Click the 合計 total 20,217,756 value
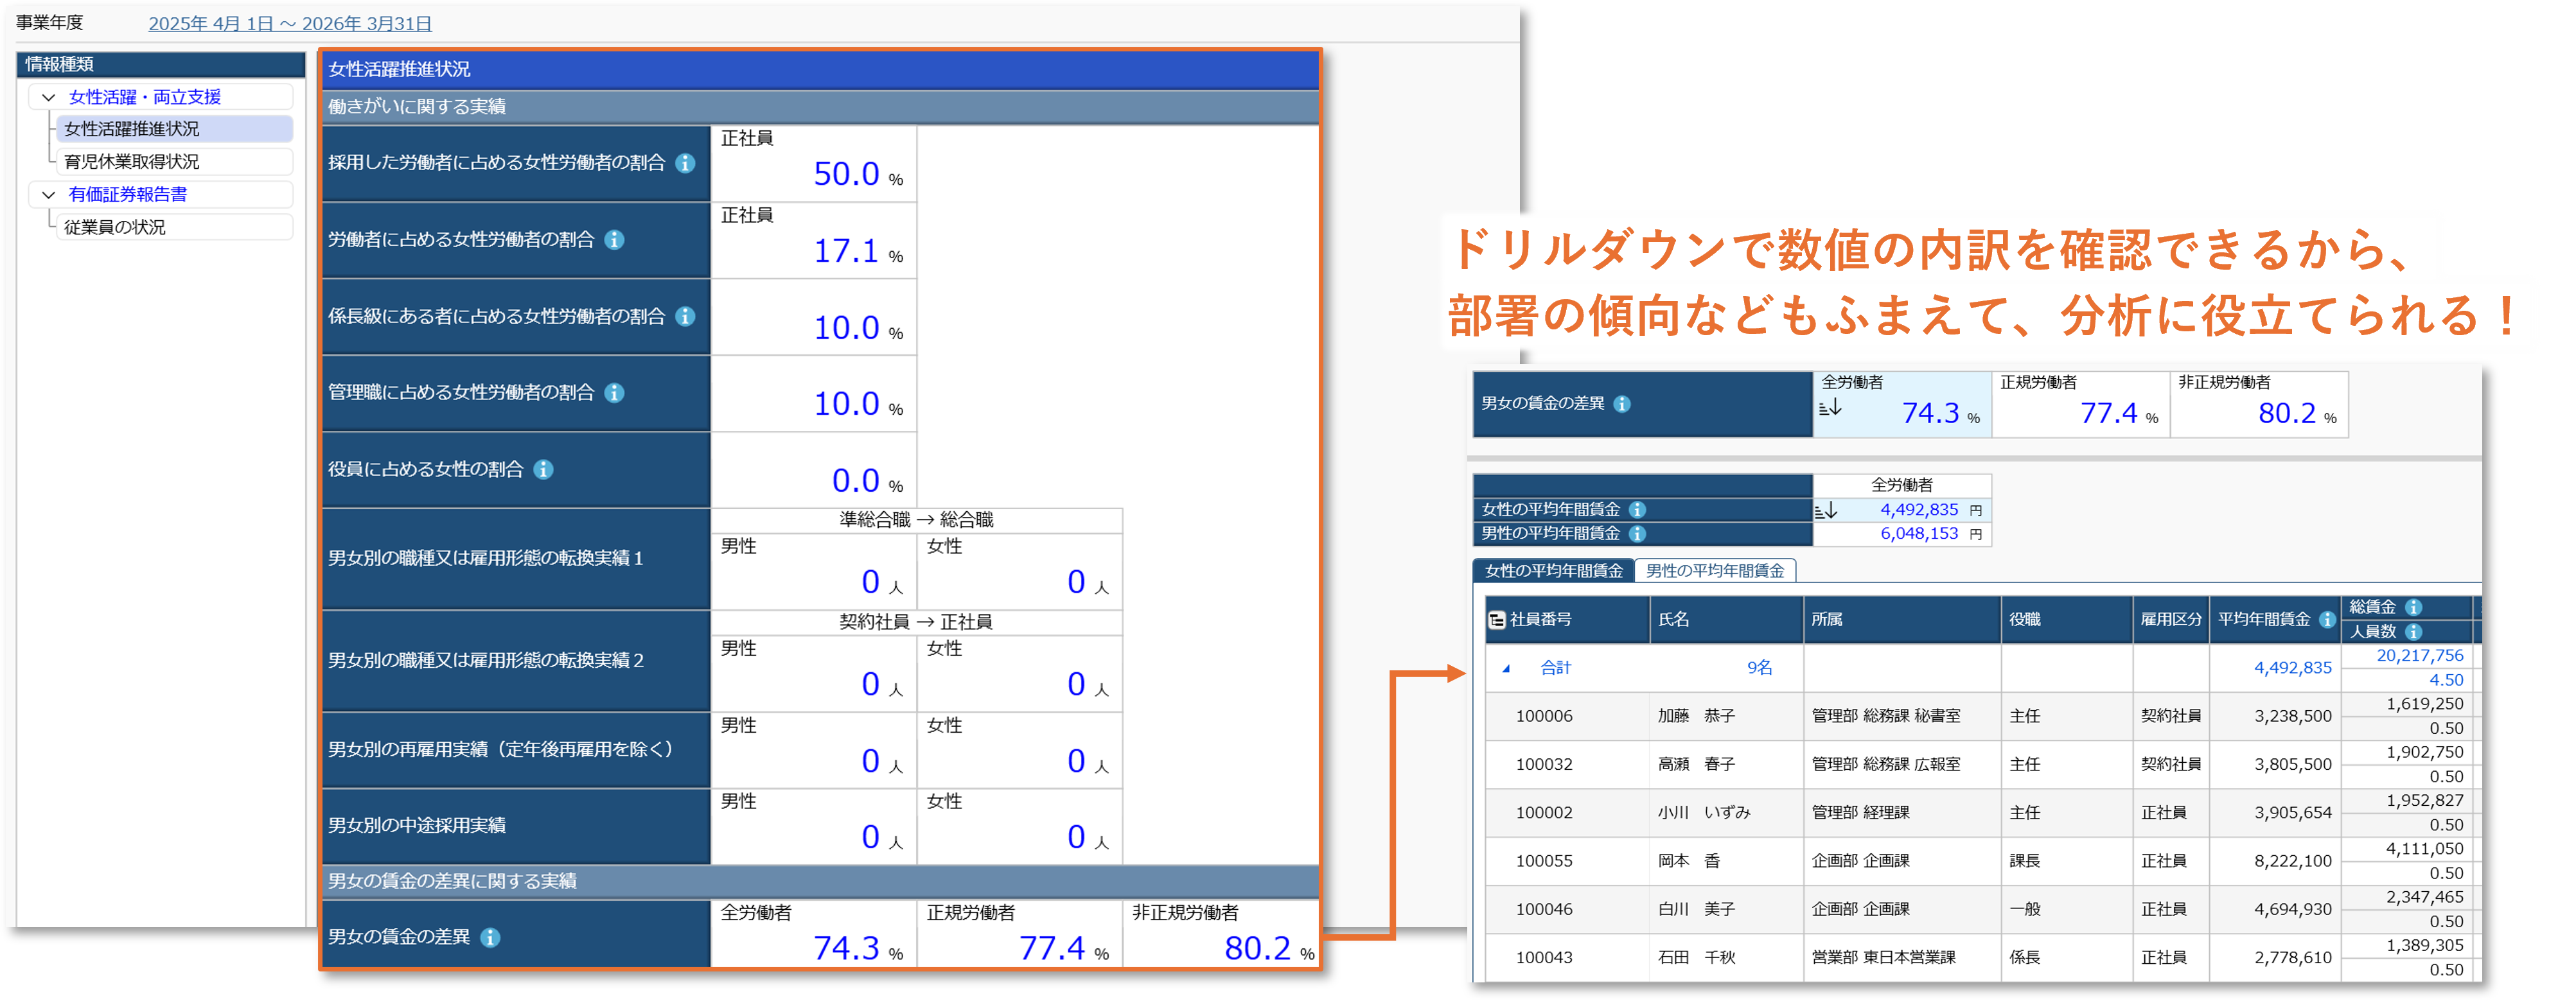 pyautogui.click(x=2419, y=656)
